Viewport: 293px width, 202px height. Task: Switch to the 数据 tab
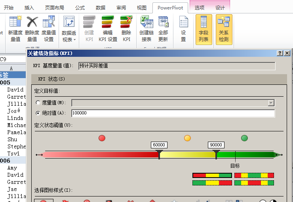click(101, 8)
